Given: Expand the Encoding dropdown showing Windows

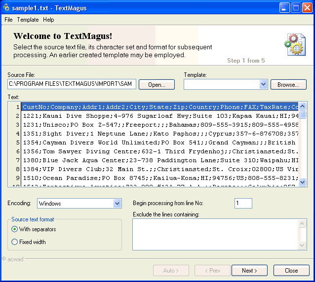Looking at the screenshot, I should (118, 204).
